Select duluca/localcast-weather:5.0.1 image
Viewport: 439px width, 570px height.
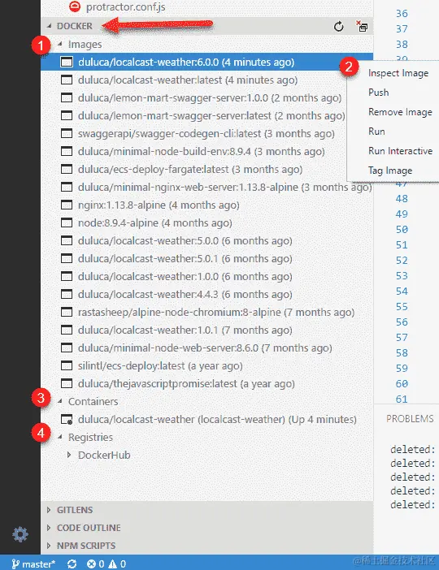[x=185, y=258]
